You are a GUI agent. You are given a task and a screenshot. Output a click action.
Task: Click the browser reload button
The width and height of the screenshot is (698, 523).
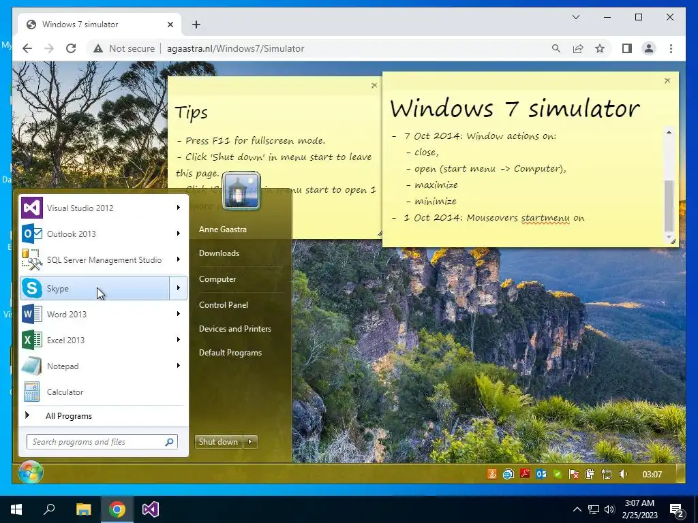71,48
